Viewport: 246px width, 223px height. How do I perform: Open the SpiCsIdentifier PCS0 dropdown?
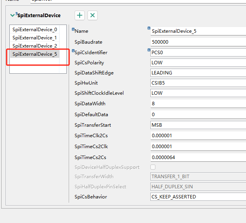(198, 53)
